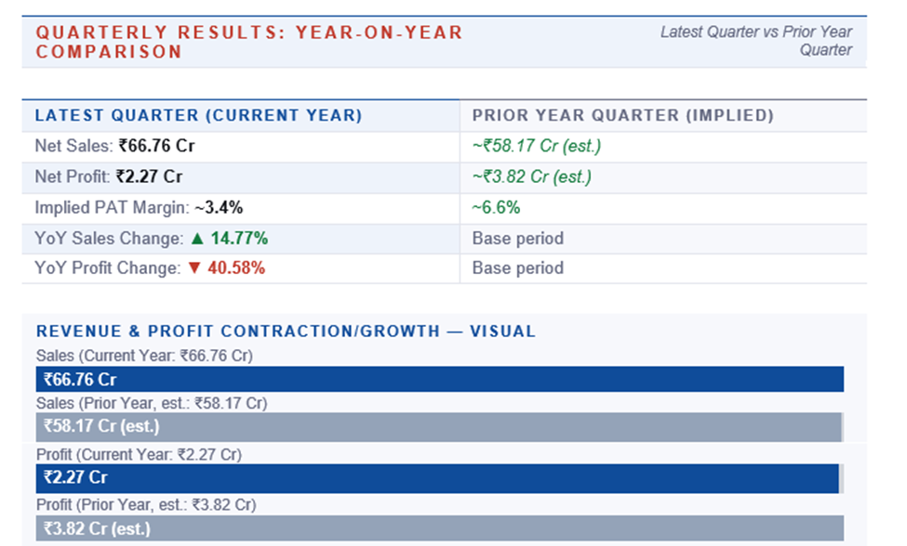Click the blue ₹2.27 Cr profit bar
The height and width of the screenshot is (546, 907).
(439, 478)
